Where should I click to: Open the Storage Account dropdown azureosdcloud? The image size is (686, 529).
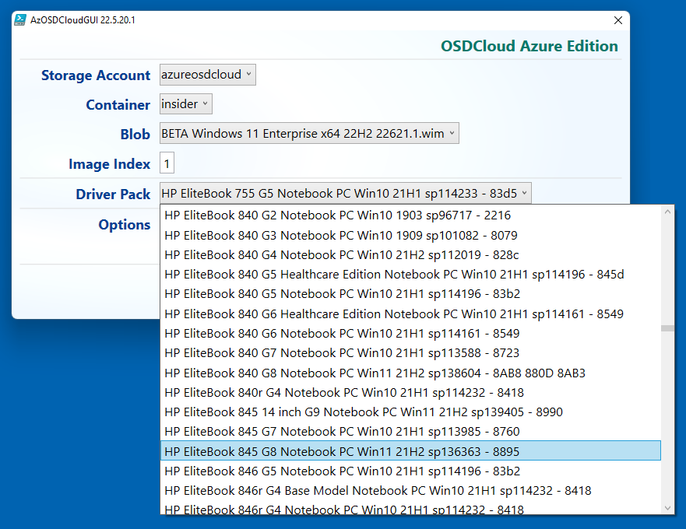click(207, 75)
